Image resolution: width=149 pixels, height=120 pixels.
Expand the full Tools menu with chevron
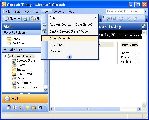pyautogui.click(x=70, y=57)
